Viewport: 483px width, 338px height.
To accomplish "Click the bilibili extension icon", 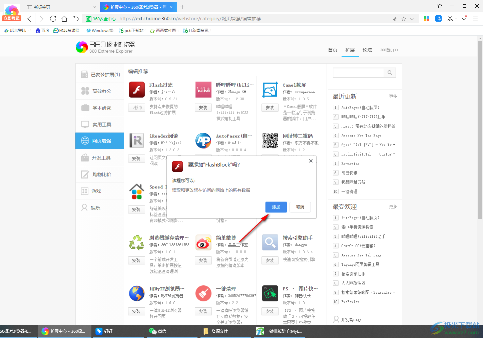I will 203,90.
